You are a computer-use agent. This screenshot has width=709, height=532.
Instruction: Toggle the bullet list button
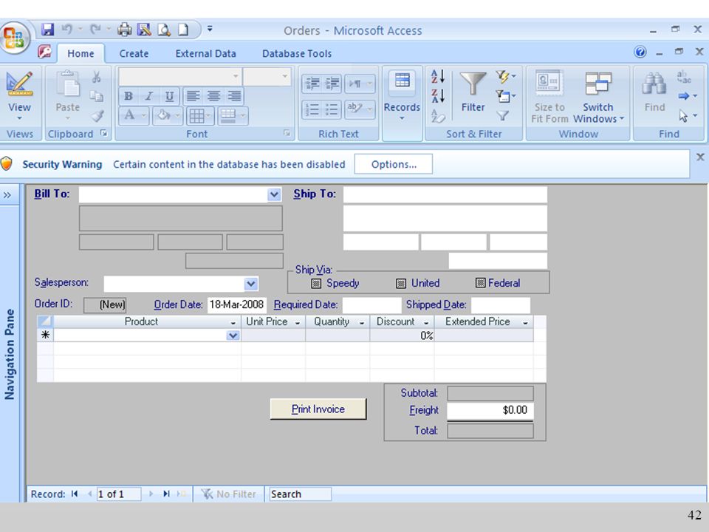click(x=332, y=109)
